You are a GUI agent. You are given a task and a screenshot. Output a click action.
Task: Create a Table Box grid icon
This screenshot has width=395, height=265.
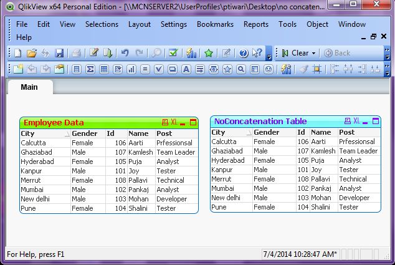coord(104,69)
